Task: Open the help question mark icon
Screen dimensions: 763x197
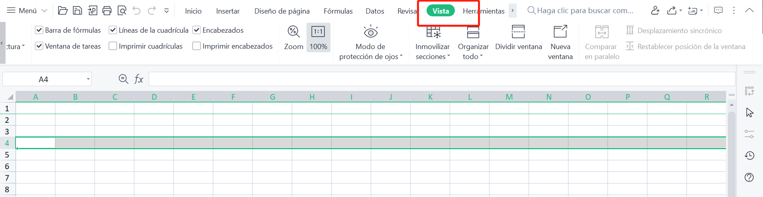Action: pos(749,177)
